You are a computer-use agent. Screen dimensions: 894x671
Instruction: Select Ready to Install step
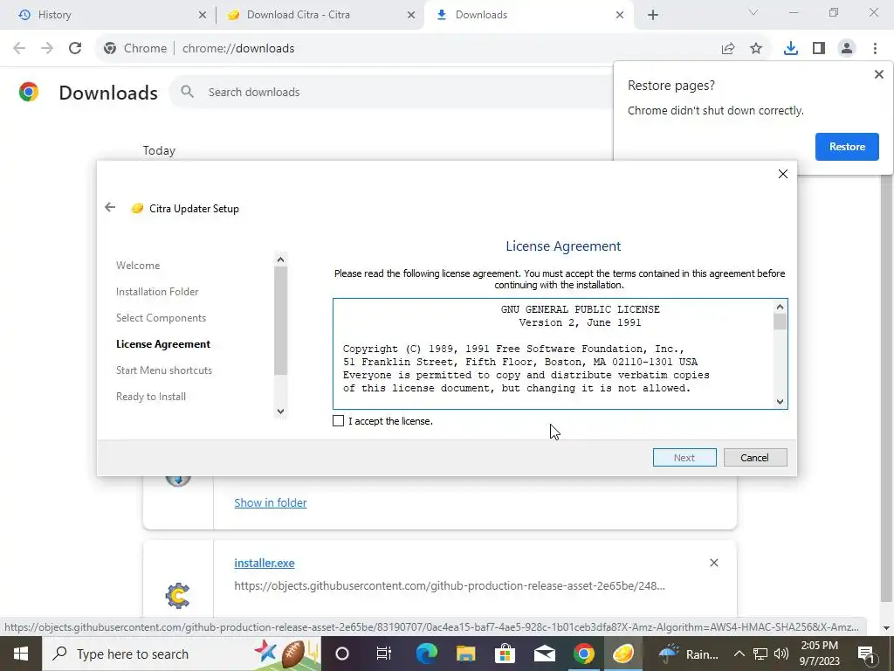tap(151, 397)
